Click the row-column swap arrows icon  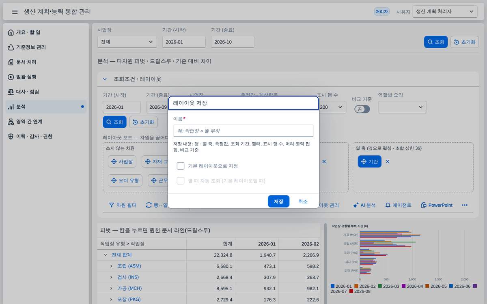coord(149,205)
